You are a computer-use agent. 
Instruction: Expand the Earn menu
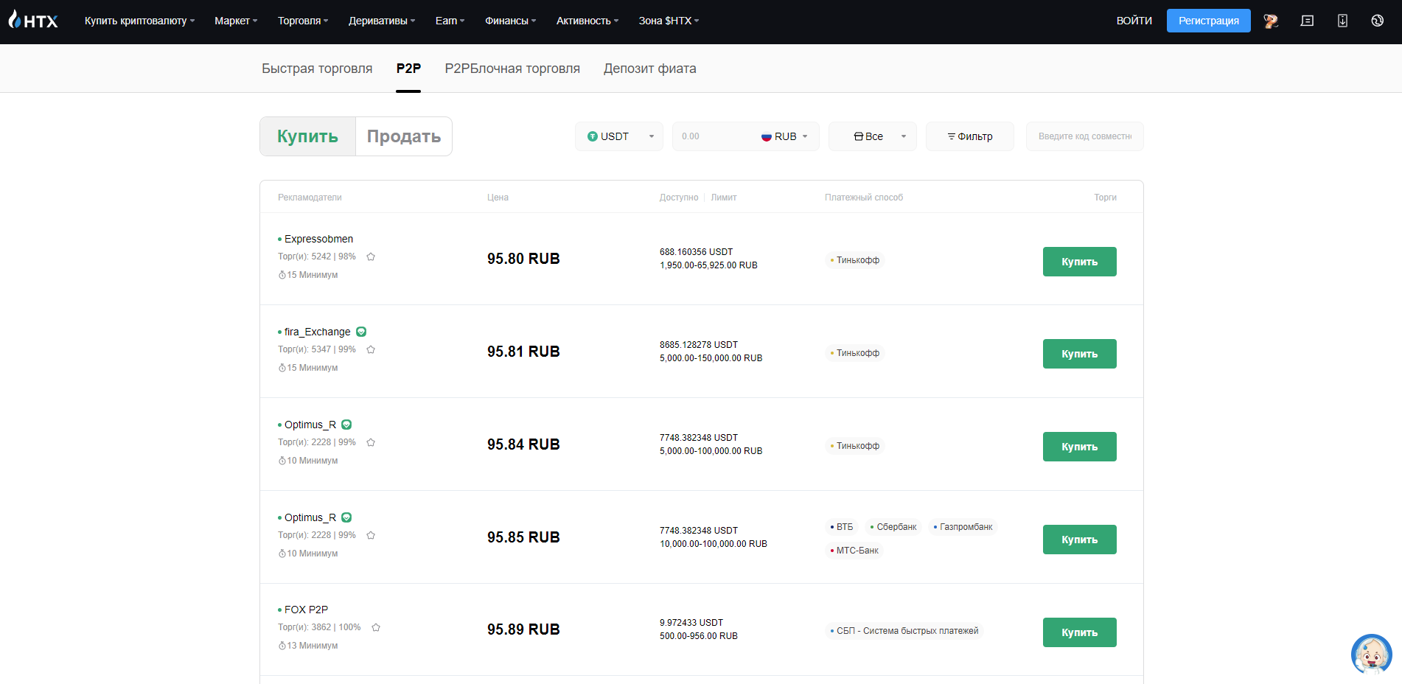450,21
